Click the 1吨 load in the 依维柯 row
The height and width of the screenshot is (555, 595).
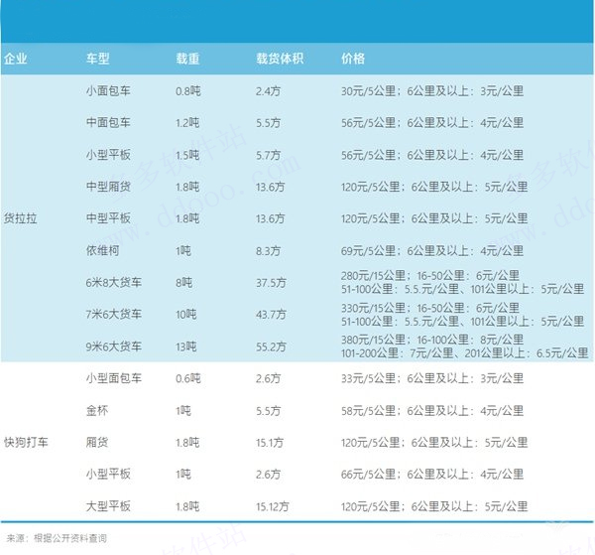tap(183, 251)
